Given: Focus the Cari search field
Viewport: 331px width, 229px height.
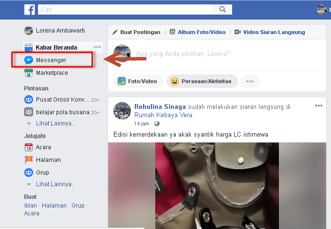Looking at the screenshot, I should 125,10.
